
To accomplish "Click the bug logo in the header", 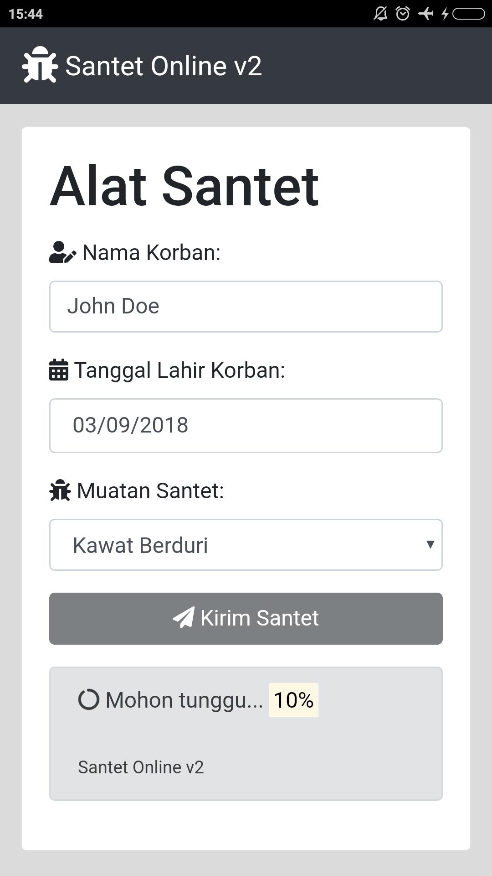I will pyautogui.click(x=40, y=65).
